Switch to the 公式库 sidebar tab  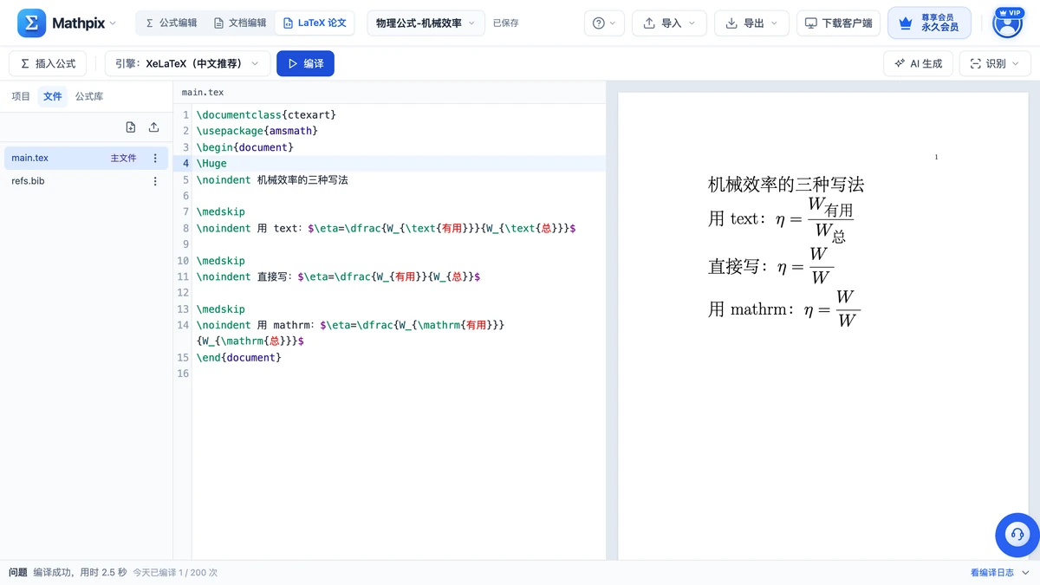point(89,96)
